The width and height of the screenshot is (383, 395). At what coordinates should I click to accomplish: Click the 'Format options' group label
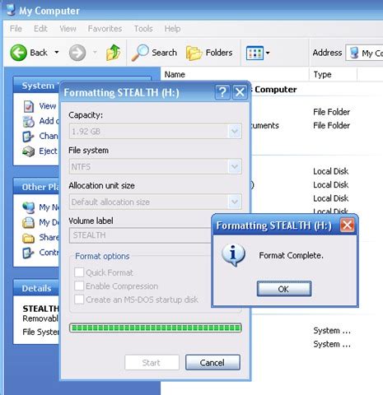(x=102, y=256)
